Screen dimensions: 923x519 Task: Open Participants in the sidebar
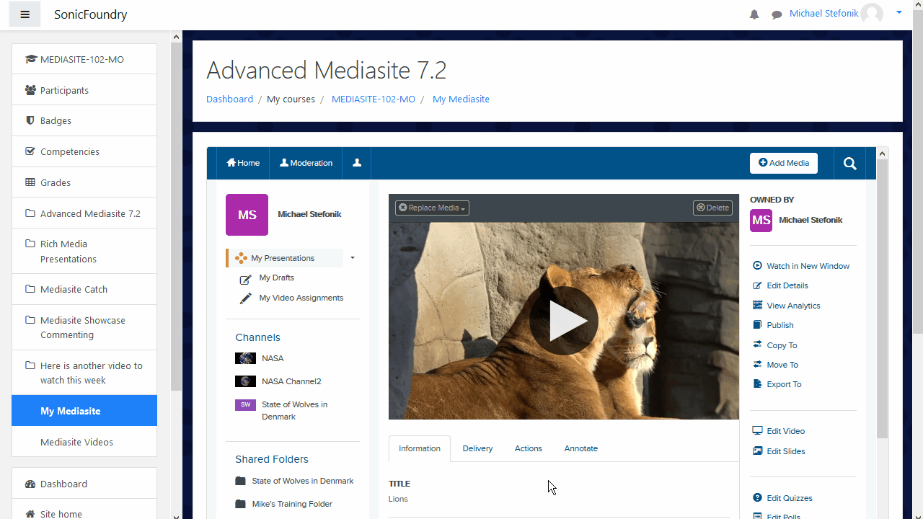84,90
